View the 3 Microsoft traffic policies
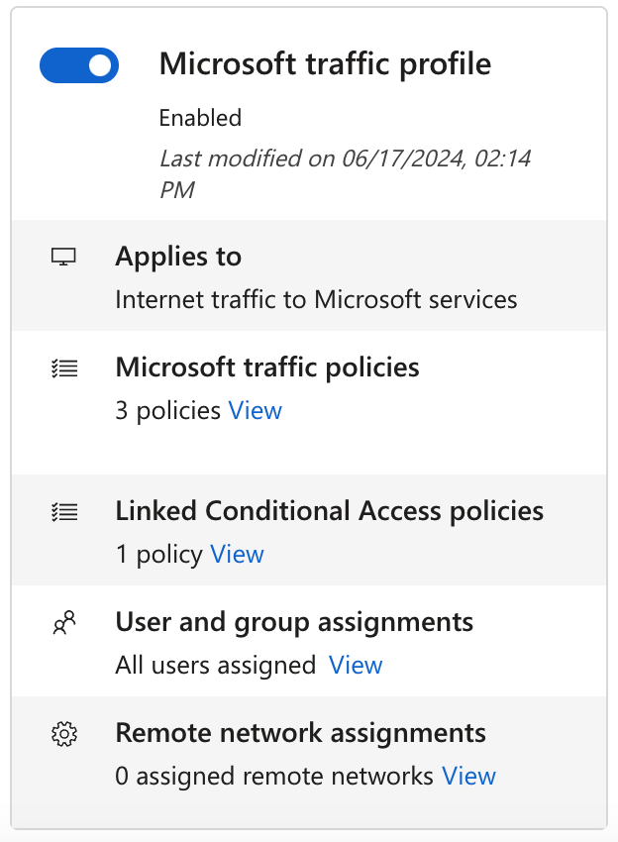The width and height of the screenshot is (618, 842). click(x=255, y=410)
